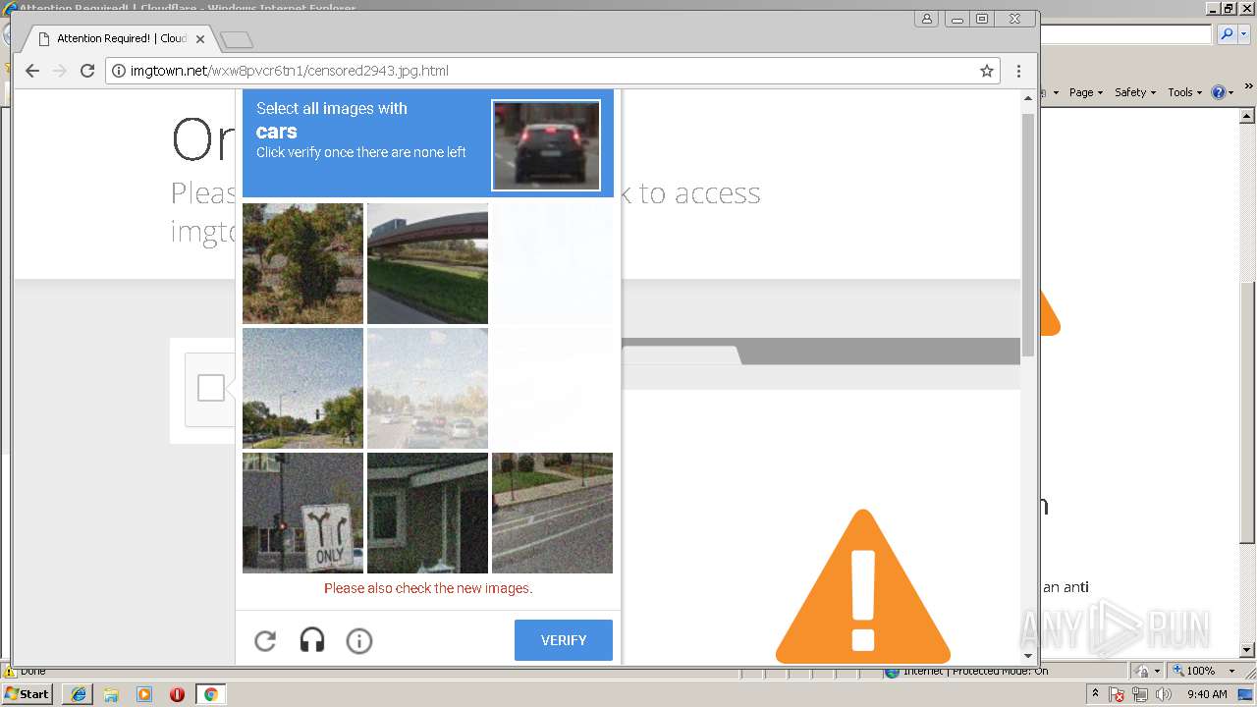The width and height of the screenshot is (1257, 707).
Task: Close the 'Attention Required!' Chrome tab
Action: coord(200,39)
